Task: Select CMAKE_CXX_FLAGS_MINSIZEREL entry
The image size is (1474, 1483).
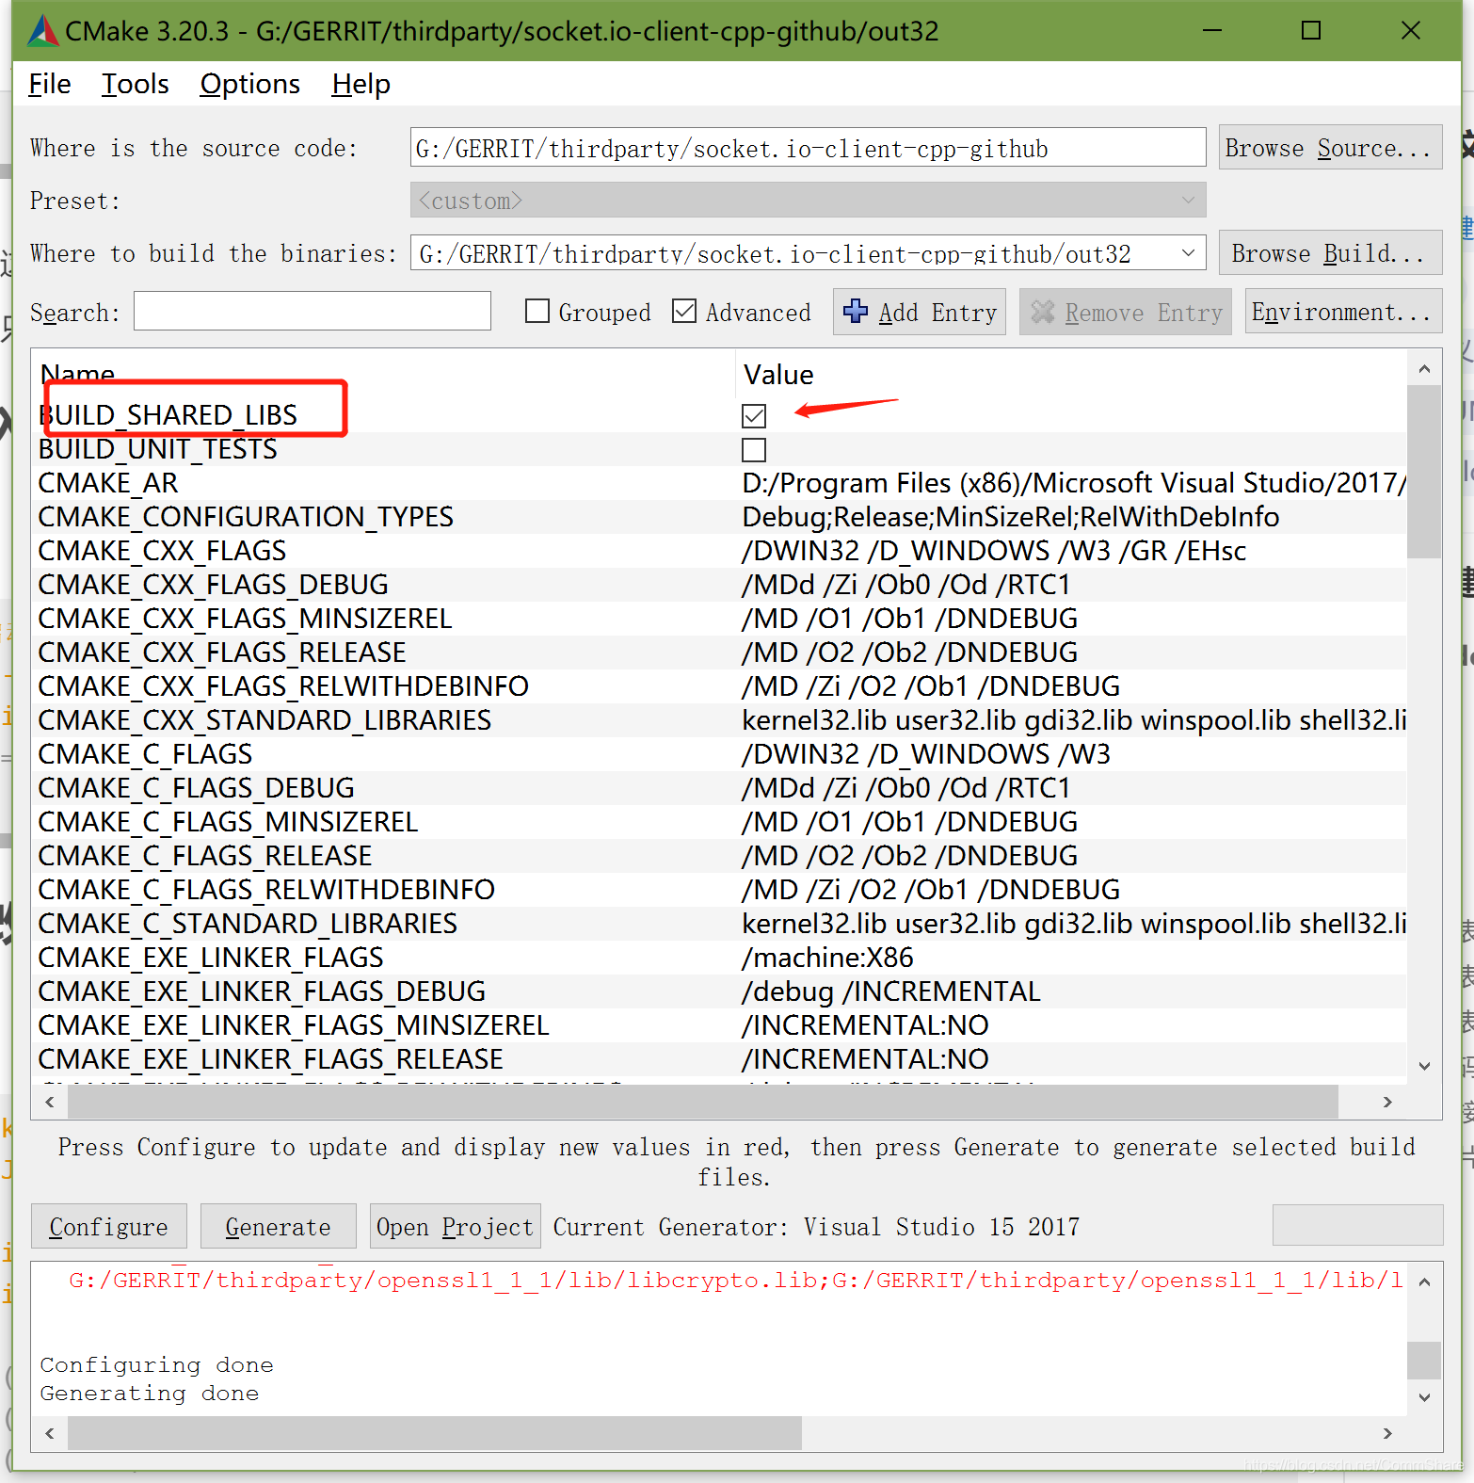Action: 245,619
